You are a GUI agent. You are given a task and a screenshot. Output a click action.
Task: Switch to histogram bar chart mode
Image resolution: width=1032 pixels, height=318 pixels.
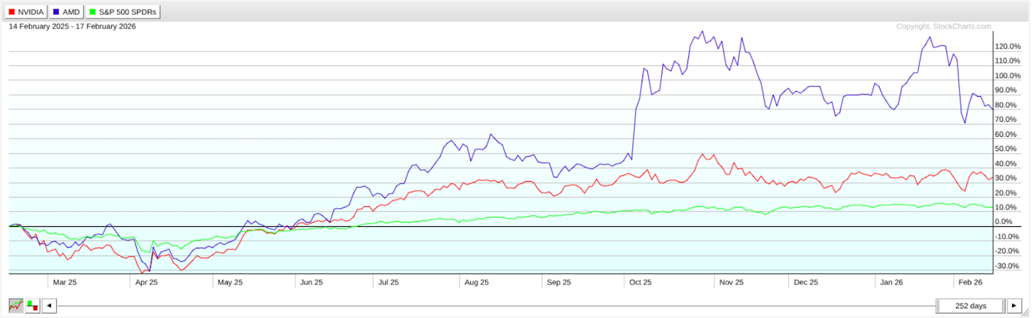pyautogui.click(x=32, y=305)
